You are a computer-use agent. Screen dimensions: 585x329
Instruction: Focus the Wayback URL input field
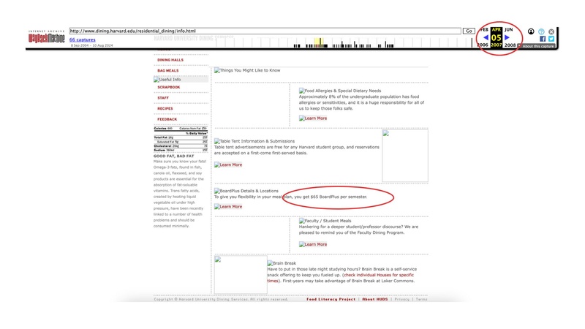click(265, 31)
